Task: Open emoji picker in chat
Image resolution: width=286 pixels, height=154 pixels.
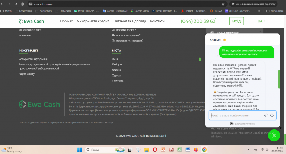Action: tap(272, 115)
